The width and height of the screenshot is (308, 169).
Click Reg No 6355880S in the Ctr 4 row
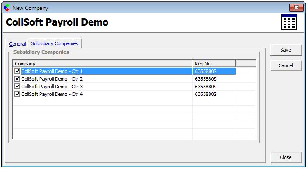tap(205, 94)
